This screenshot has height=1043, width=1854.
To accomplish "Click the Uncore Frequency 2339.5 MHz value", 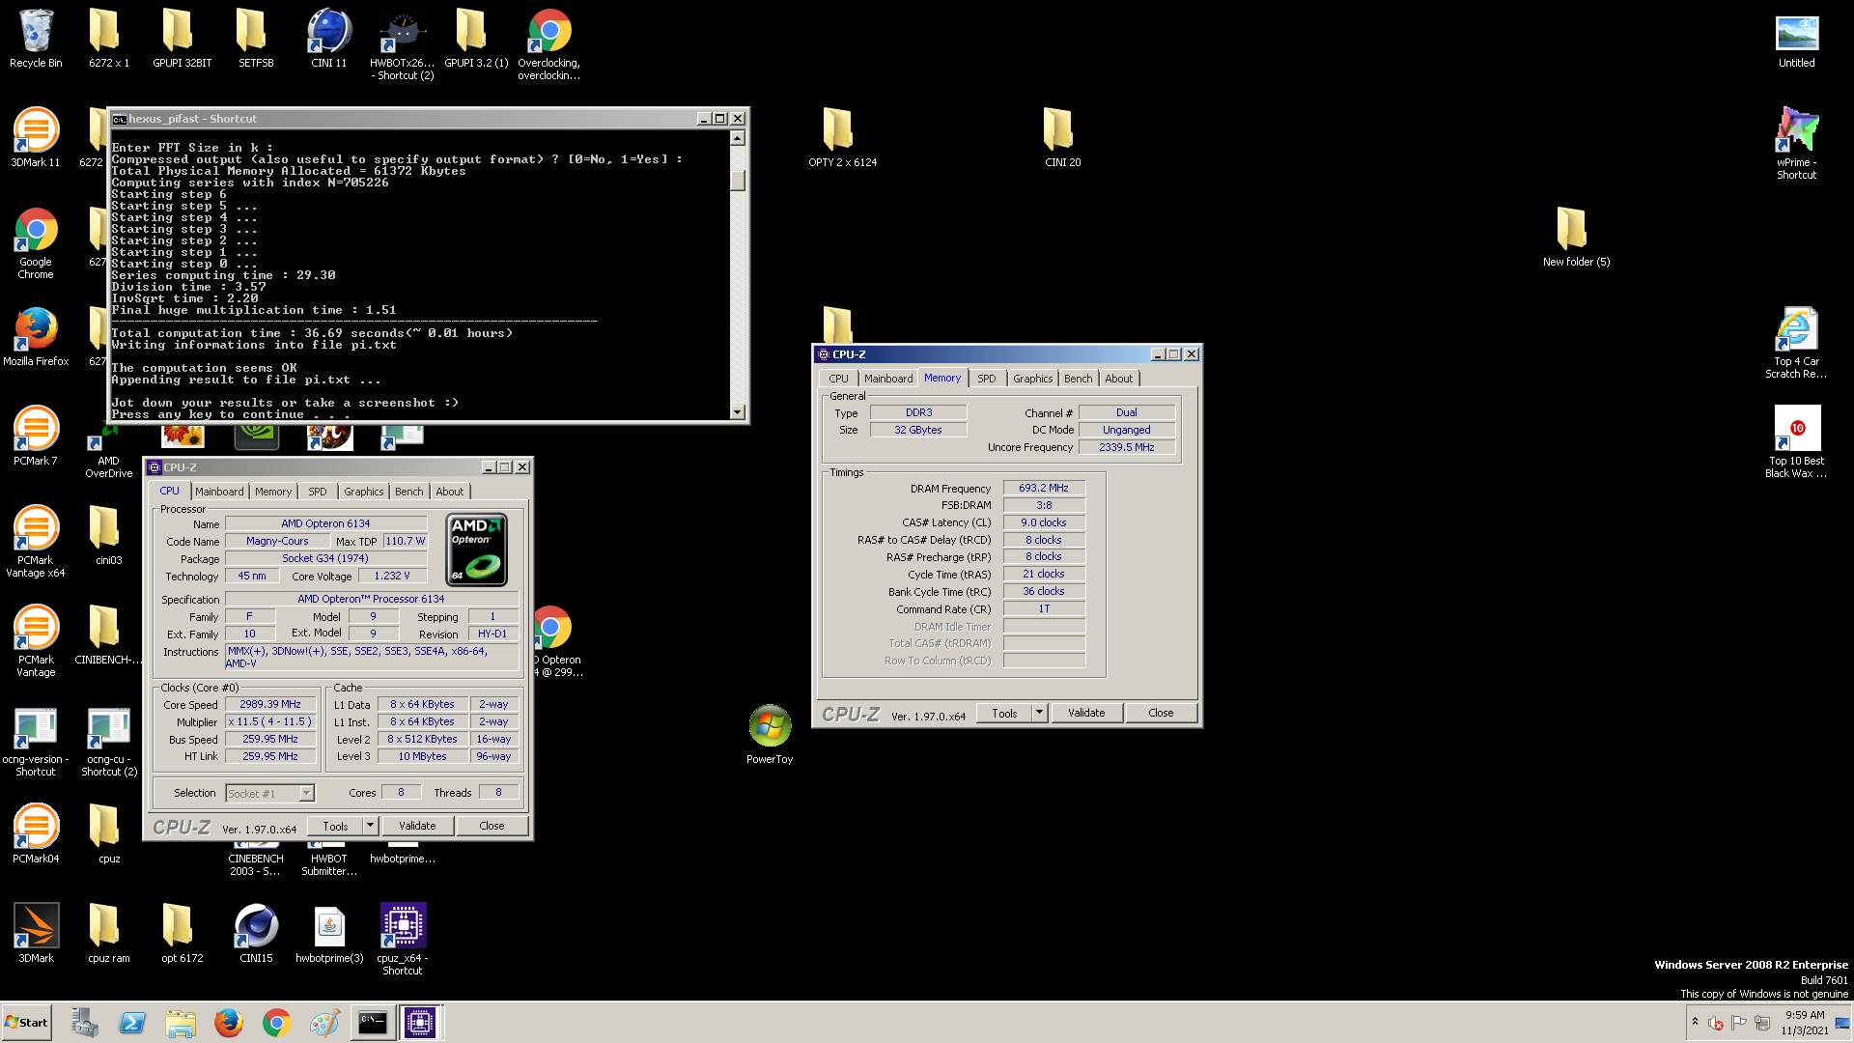I will 1126,447.
